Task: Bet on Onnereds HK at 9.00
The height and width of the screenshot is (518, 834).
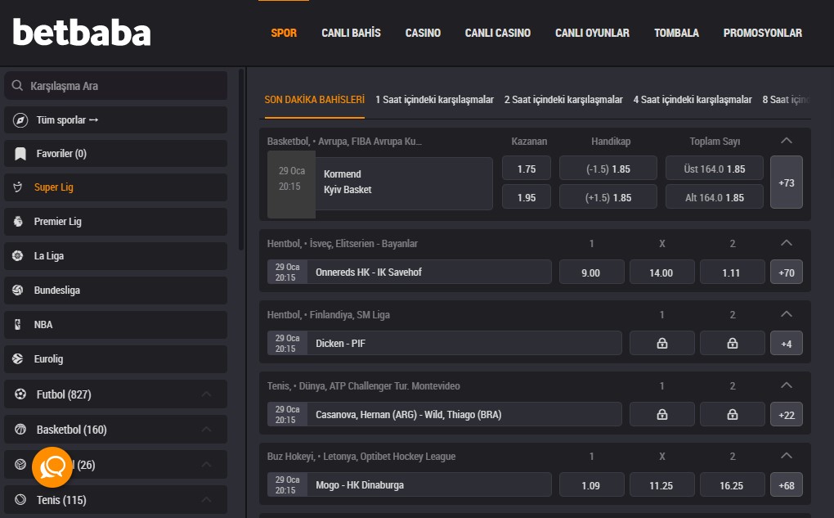Action: coord(591,273)
